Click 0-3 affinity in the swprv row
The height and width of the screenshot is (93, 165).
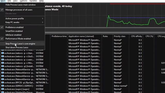(140, 89)
